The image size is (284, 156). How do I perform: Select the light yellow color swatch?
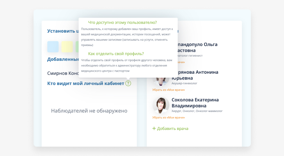click(67, 46)
